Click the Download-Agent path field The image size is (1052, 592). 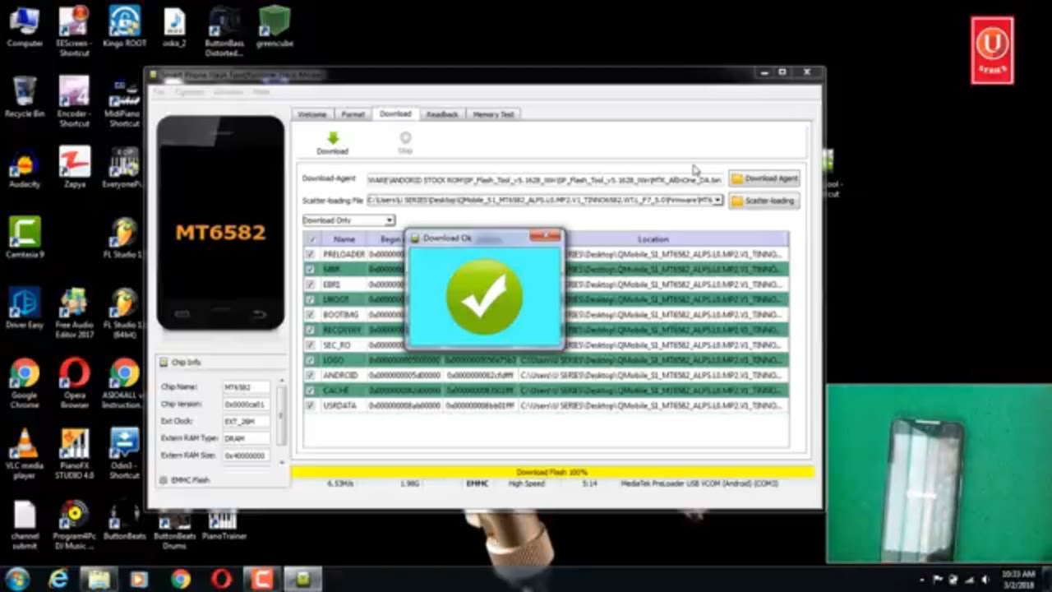pos(545,178)
